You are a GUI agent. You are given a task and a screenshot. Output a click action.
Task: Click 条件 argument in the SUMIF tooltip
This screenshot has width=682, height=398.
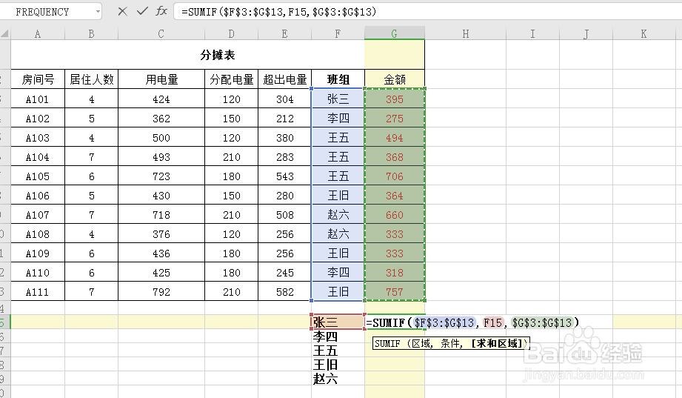coord(451,344)
